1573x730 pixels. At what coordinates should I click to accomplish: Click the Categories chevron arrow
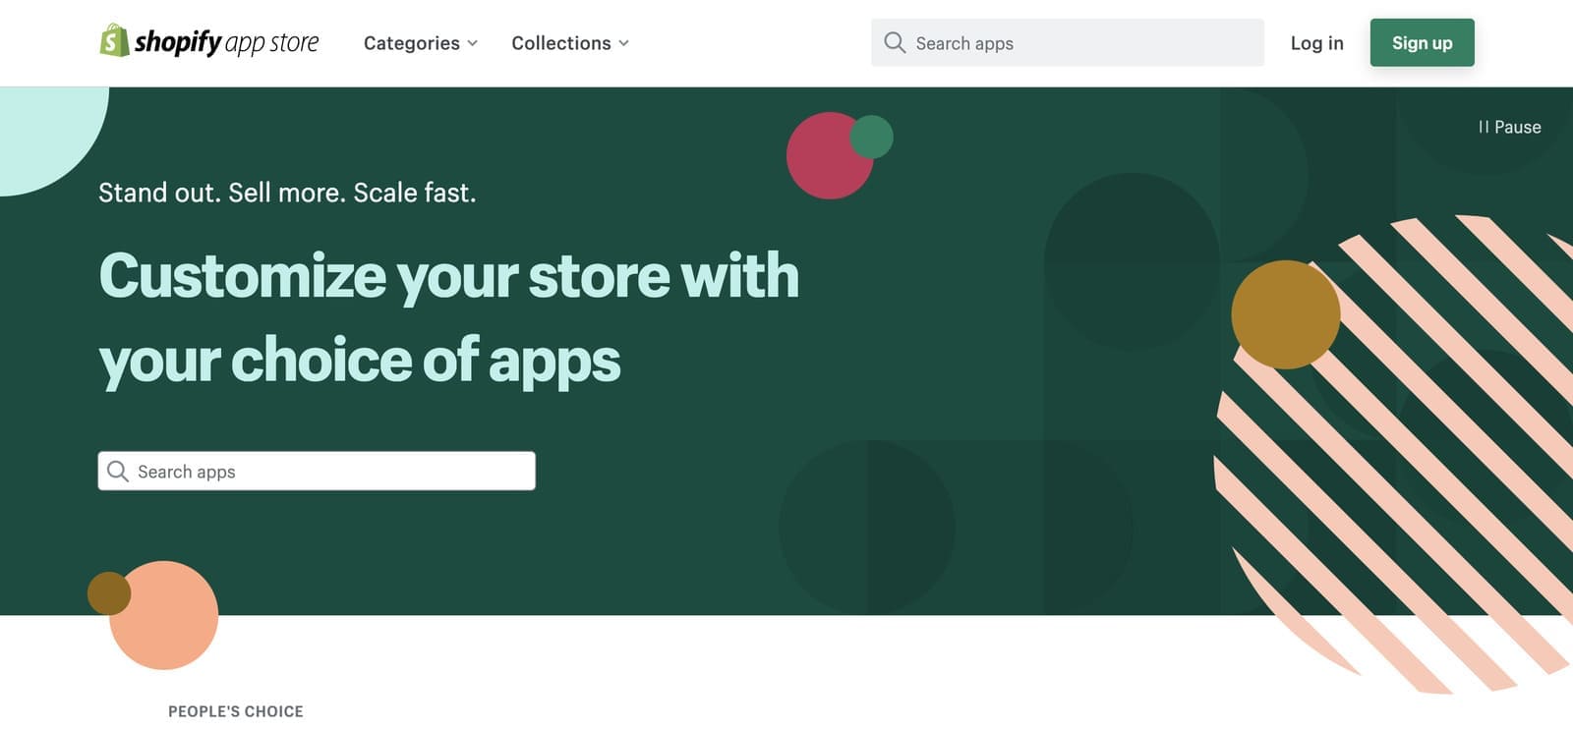(x=472, y=43)
